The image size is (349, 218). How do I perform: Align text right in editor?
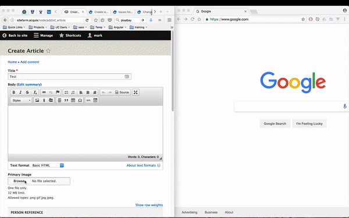(x=95, y=92)
